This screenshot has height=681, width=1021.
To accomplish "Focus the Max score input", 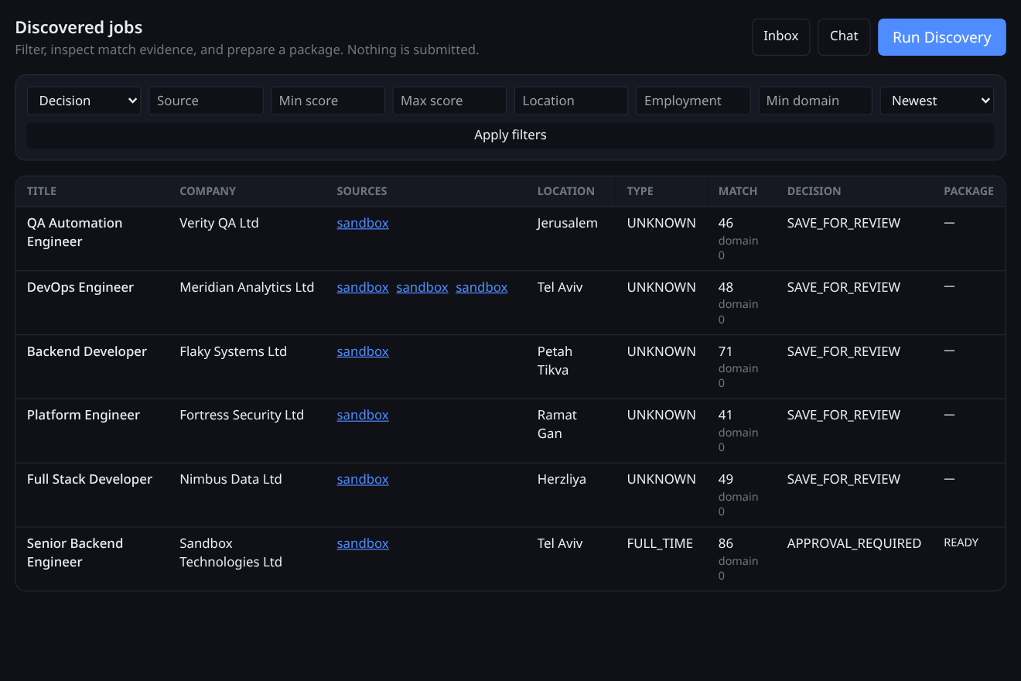I will coord(449,101).
